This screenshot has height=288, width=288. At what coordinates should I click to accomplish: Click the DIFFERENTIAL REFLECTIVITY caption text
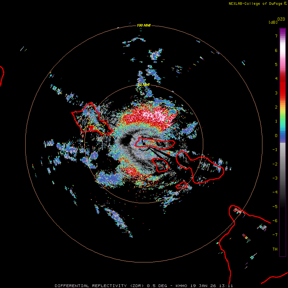coord(91,286)
